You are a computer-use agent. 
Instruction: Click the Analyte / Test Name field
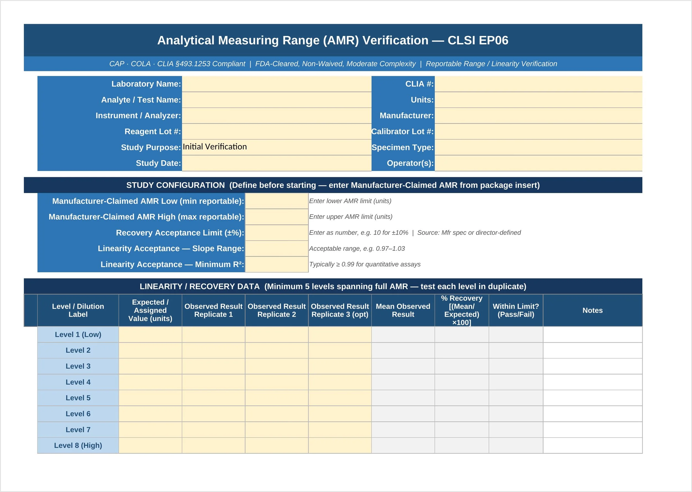275,100
